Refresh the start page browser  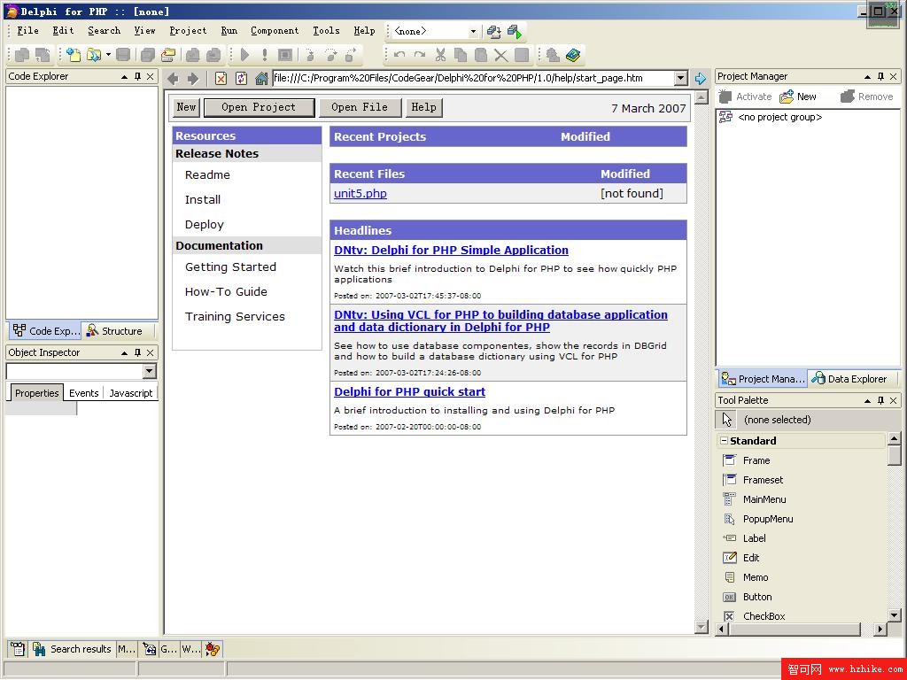pos(241,79)
